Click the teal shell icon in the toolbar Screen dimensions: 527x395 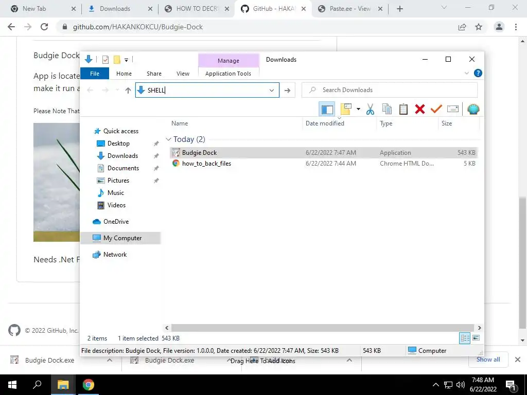(473, 109)
